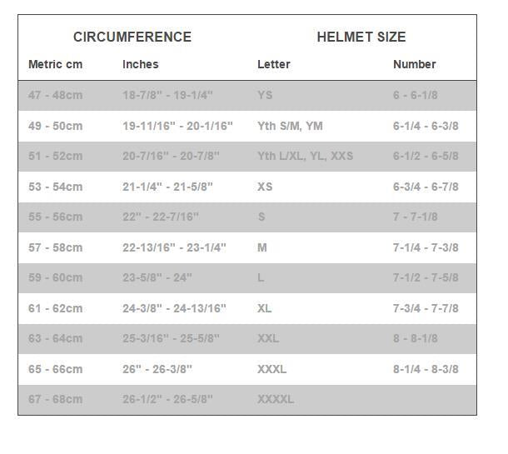Click the XXXXL size cell
This screenshot has width=508, height=454.
[x=276, y=399]
